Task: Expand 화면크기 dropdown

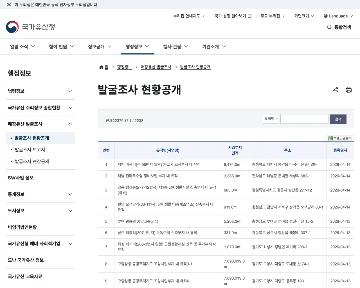Action: click(304, 16)
